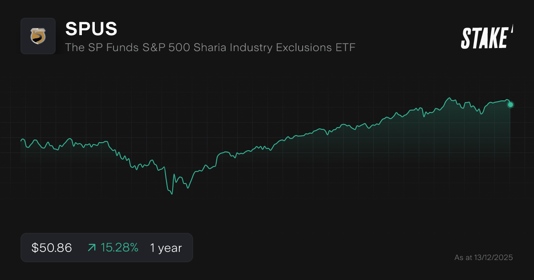The image size is (534, 280).
Task: Click the highest peak of the chart line
Action: click(x=450, y=98)
